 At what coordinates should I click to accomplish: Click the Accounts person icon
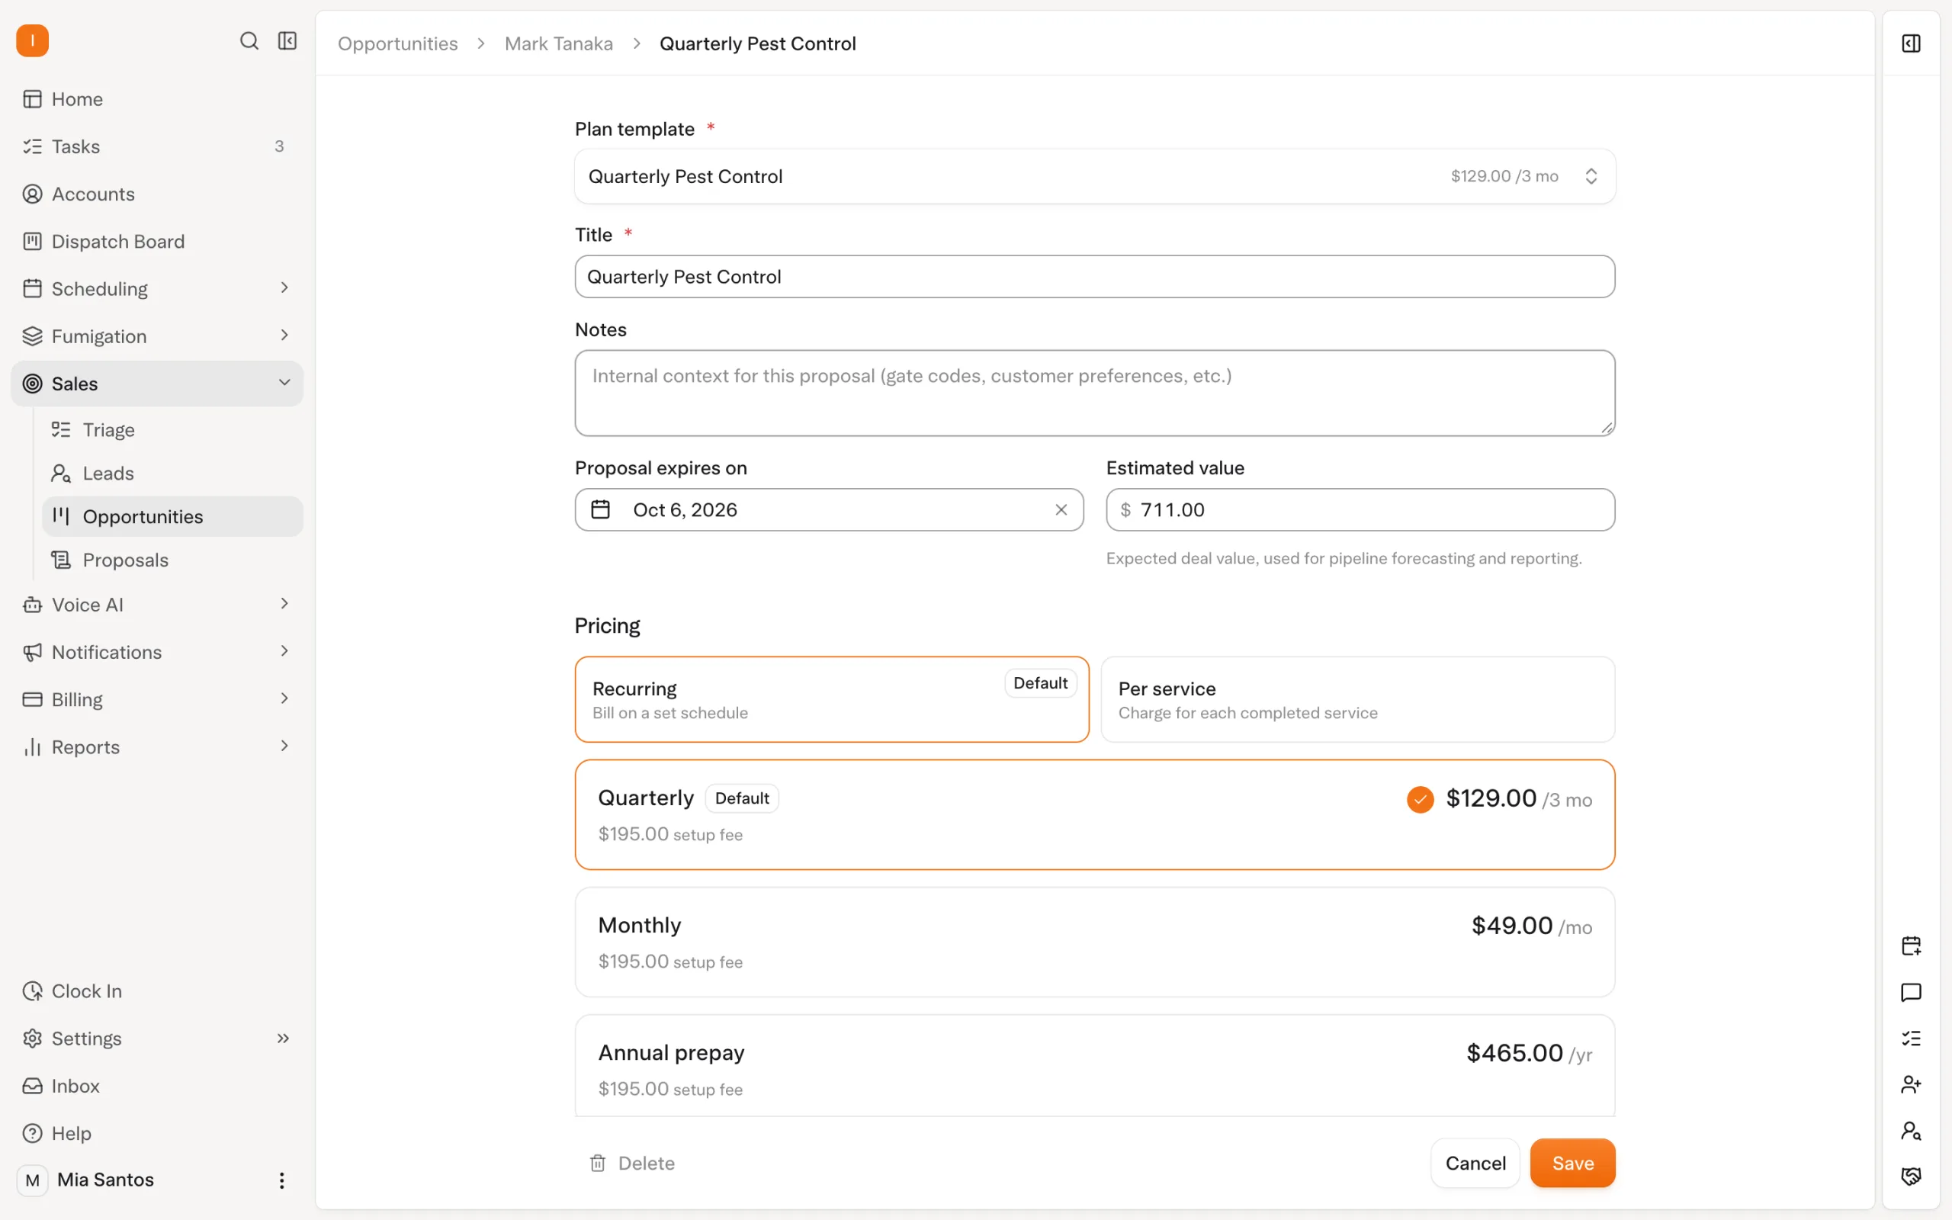pyautogui.click(x=32, y=194)
